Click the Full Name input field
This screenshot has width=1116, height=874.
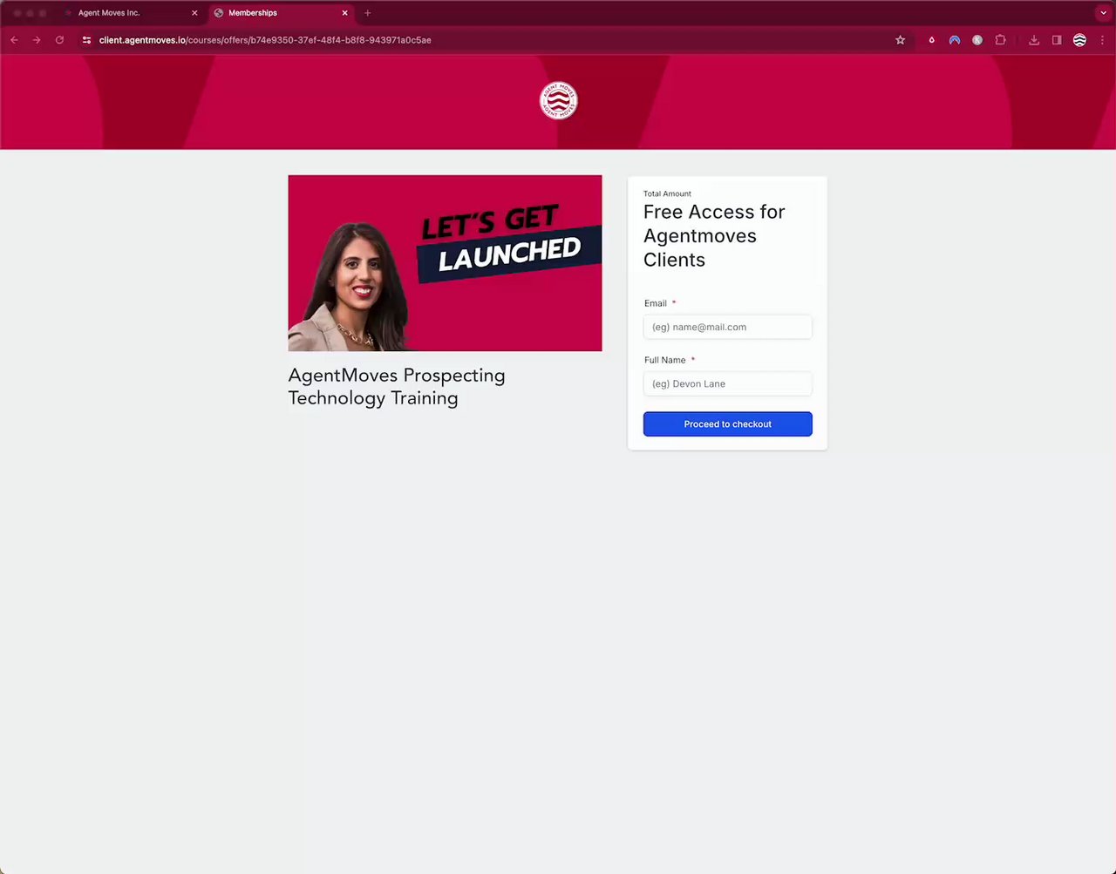(x=728, y=383)
